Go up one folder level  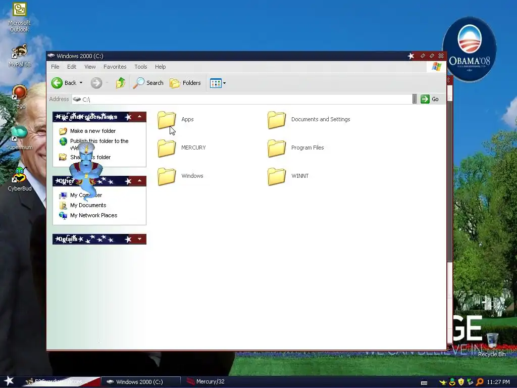[120, 83]
